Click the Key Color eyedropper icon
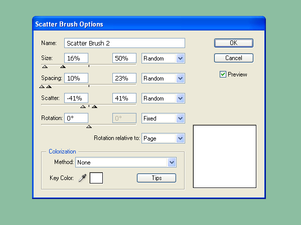 click(83, 178)
